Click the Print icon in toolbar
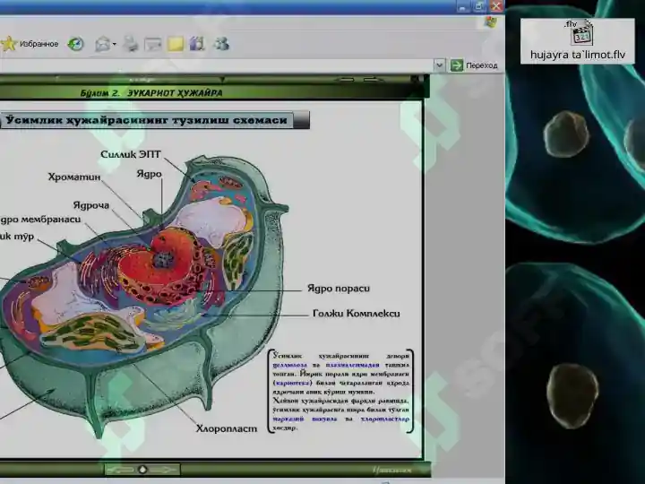Image resolution: width=645 pixels, height=484 pixels. [131, 44]
